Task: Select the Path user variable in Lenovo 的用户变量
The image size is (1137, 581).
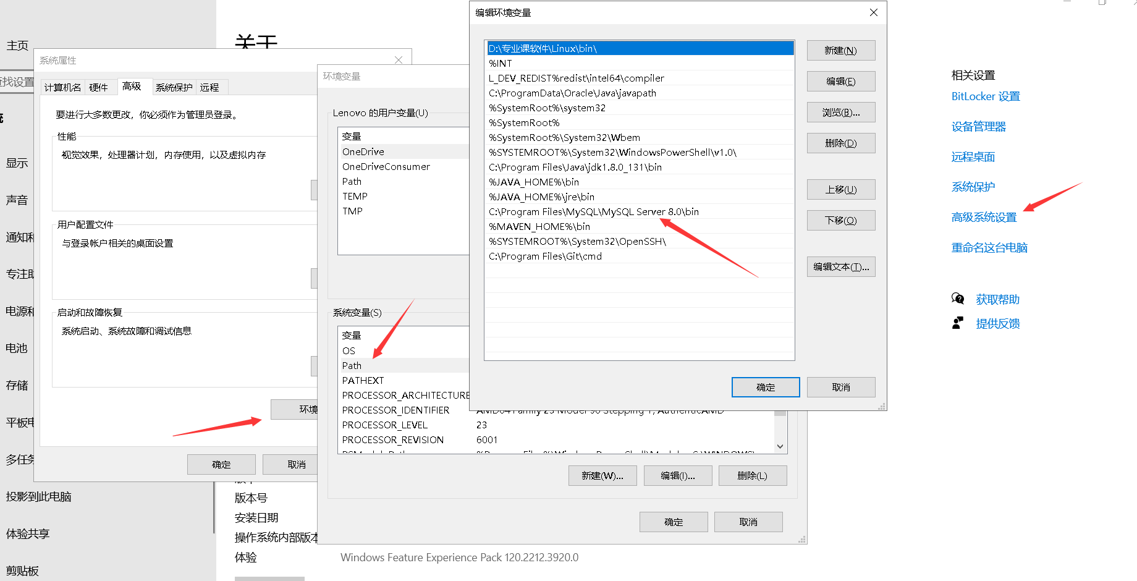Action: click(x=405, y=181)
